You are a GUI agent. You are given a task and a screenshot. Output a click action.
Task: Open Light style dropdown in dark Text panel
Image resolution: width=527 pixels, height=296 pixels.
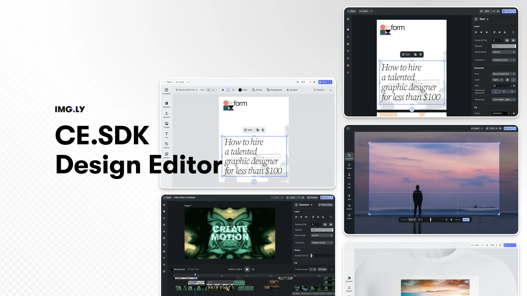coord(498,80)
